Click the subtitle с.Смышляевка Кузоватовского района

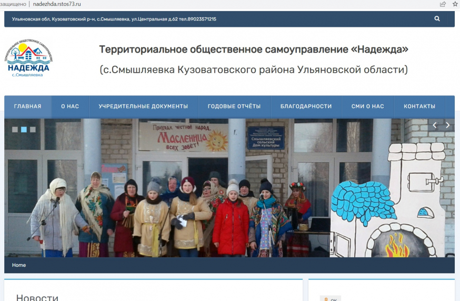(254, 70)
